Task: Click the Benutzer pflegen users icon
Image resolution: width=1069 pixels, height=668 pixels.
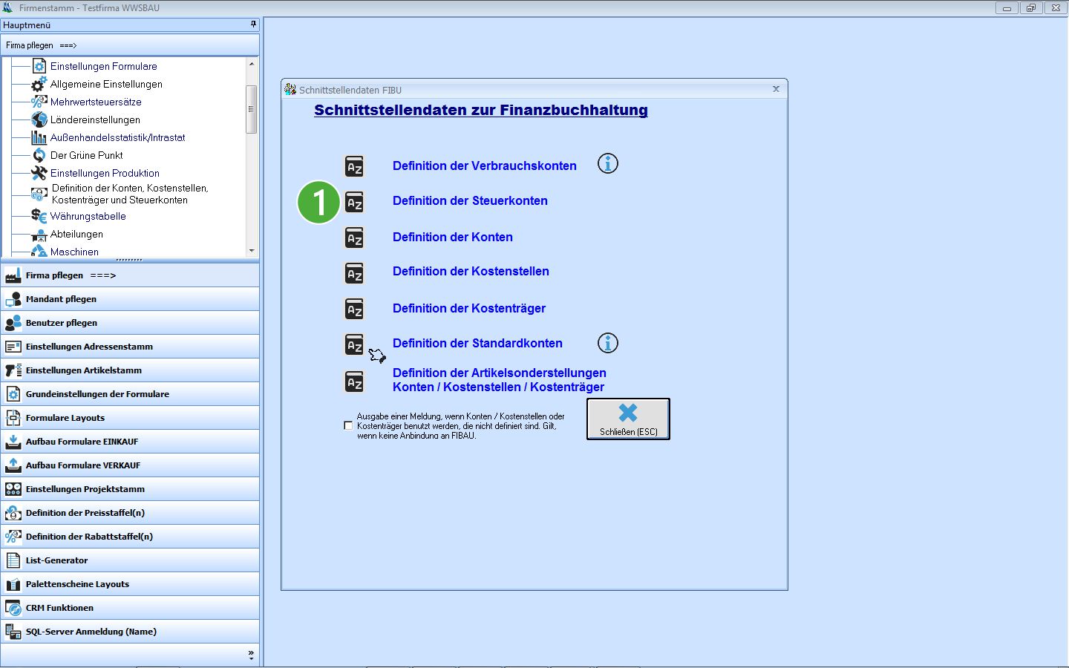Action: tap(13, 323)
